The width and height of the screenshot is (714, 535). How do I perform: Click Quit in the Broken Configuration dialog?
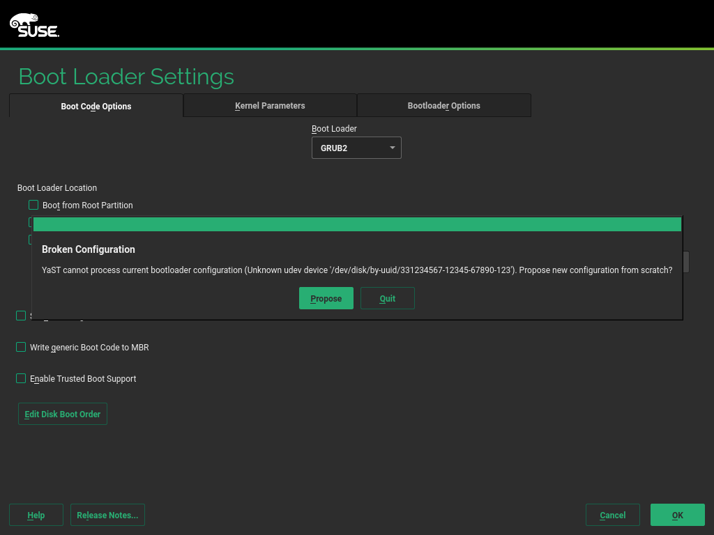387,298
